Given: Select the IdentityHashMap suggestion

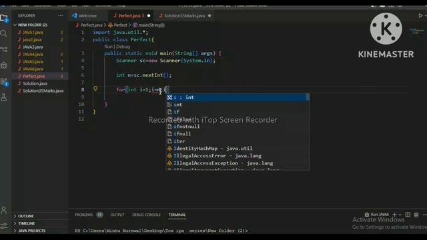Looking at the screenshot, I should pyautogui.click(x=236, y=149).
